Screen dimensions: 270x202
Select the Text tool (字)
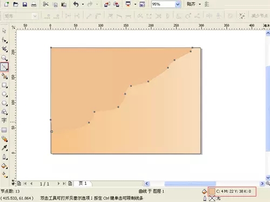click(4, 120)
